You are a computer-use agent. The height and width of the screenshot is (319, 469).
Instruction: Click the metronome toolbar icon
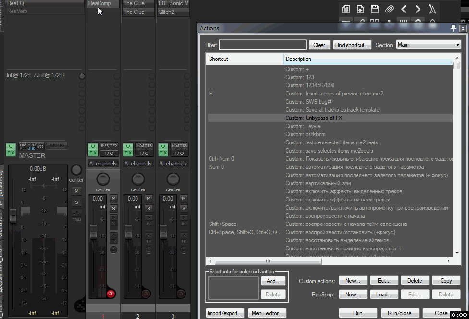pyautogui.click(x=432, y=9)
